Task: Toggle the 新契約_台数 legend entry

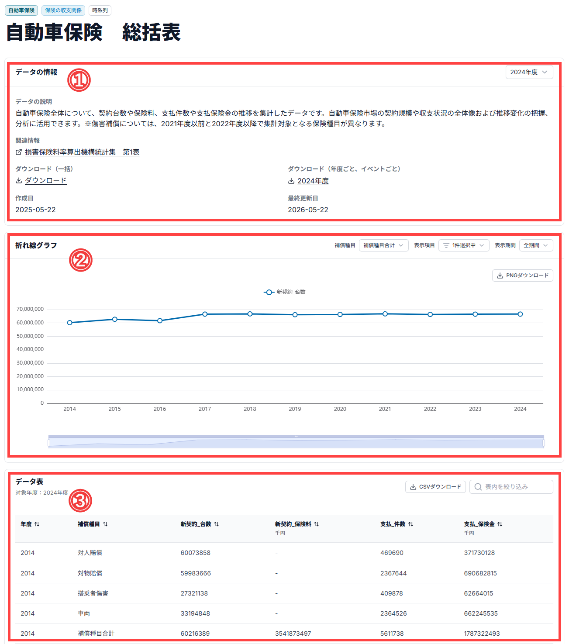Action: pyautogui.click(x=285, y=292)
